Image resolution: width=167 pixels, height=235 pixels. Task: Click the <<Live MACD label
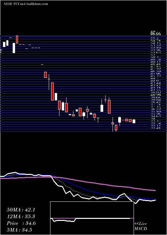click(141, 226)
